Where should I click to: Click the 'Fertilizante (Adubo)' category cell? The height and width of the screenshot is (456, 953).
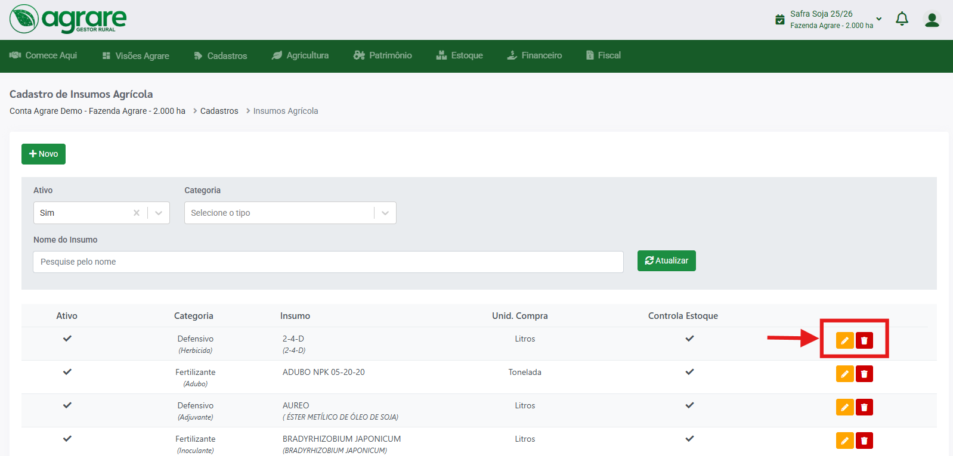coord(195,377)
